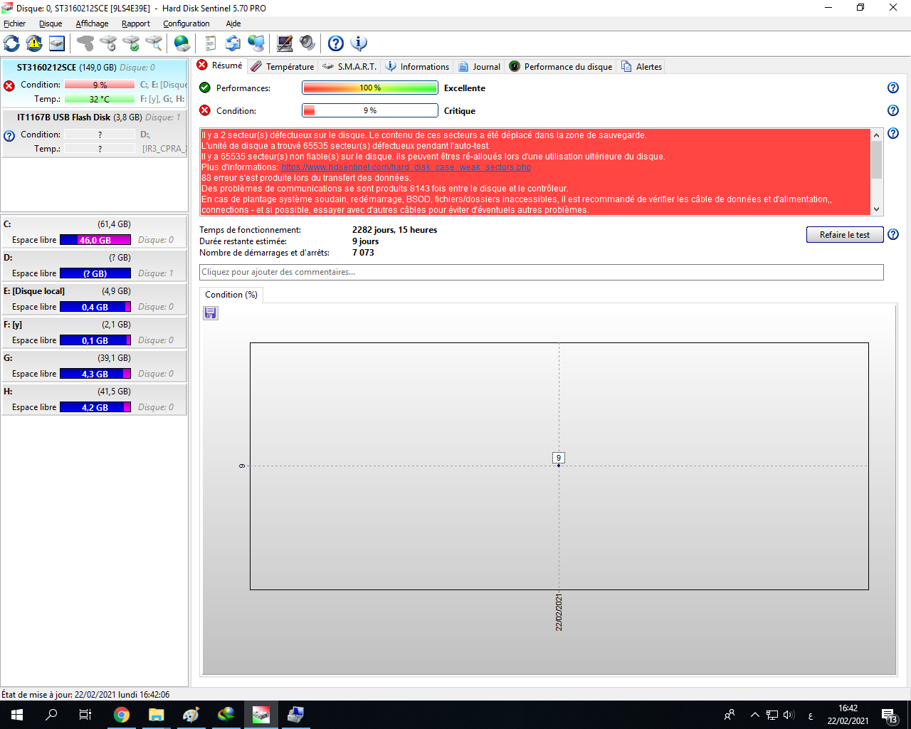Image resolution: width=911 pixels, height=729 pixels.
Task: Click the warning text scrollbar up arrow
Action: point(876,135)
